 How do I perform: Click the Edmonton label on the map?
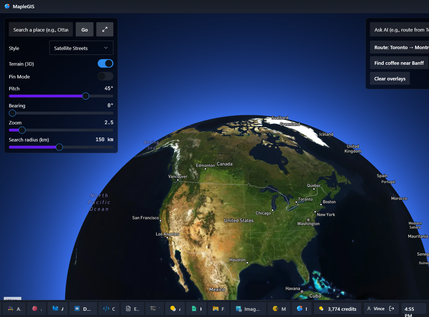(x=205, y=165)
